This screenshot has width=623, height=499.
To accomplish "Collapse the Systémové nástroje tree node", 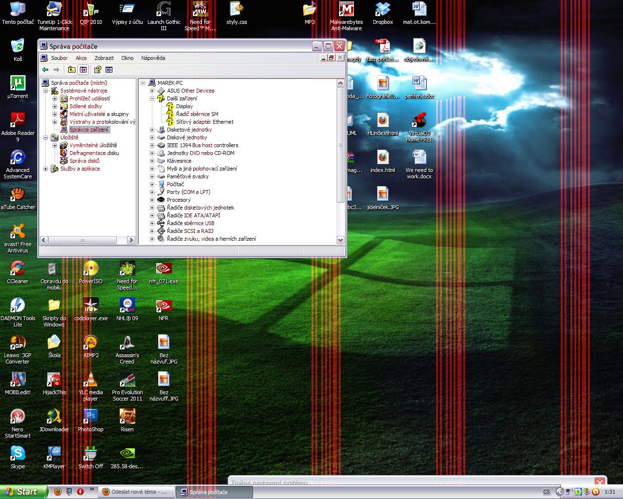I will pyautogui.click(x=45, y=91).
